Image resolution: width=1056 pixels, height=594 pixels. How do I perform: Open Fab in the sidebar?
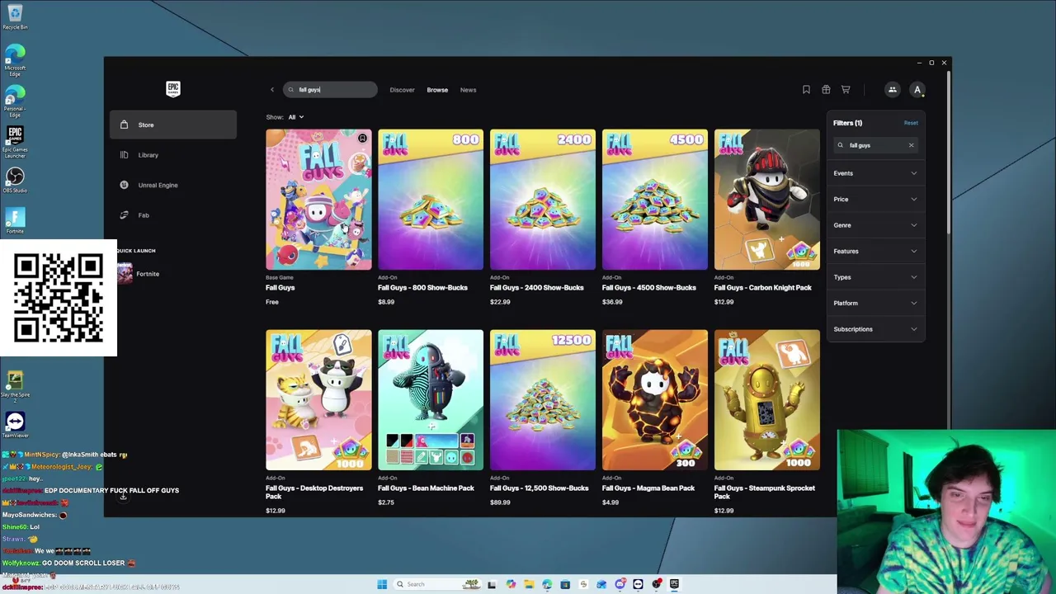(173, 215)
